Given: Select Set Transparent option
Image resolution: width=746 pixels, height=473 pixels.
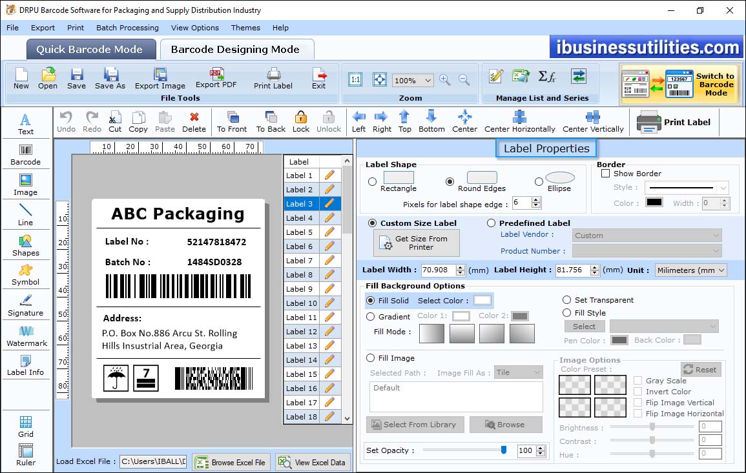Looking at the screenshot, I should click(566, 300).
